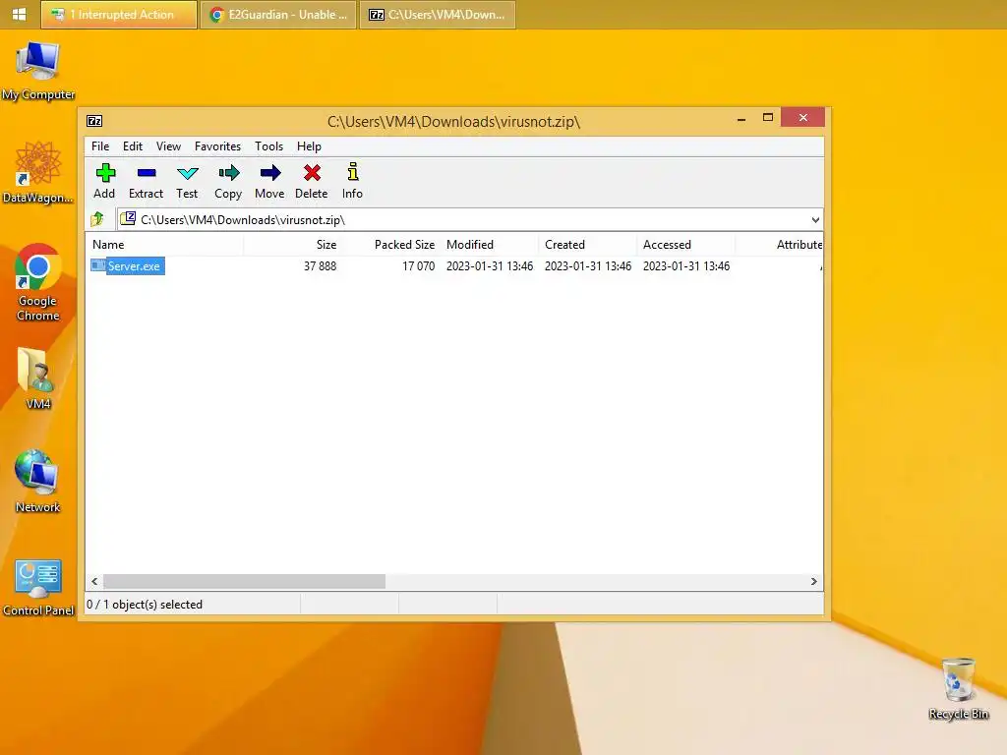Maximize the 7-Zip window
Viewport: 1007px width, 755px height.
pyautogui.click(x=767, y=118)
